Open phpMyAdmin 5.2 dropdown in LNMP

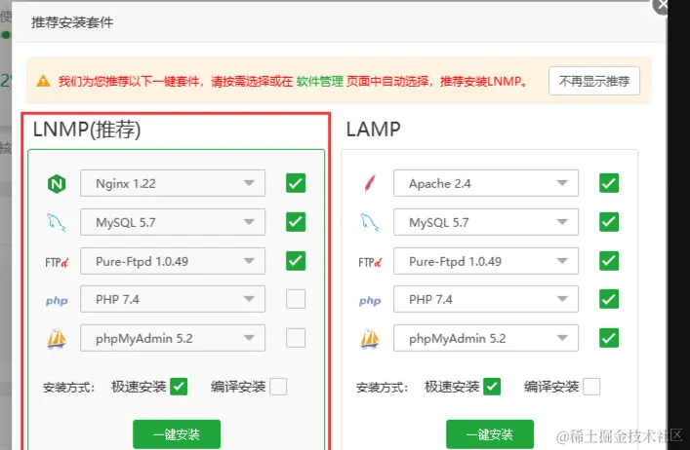tap(173, 338)
